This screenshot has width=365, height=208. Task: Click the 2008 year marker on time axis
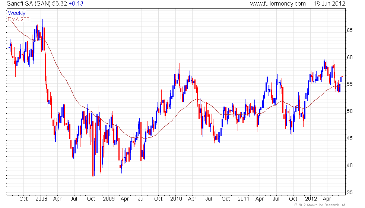coord(41,199)
